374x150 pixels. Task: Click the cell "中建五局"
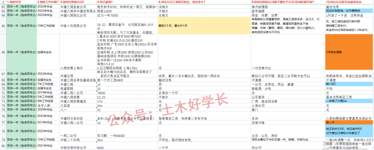(78, 74)
